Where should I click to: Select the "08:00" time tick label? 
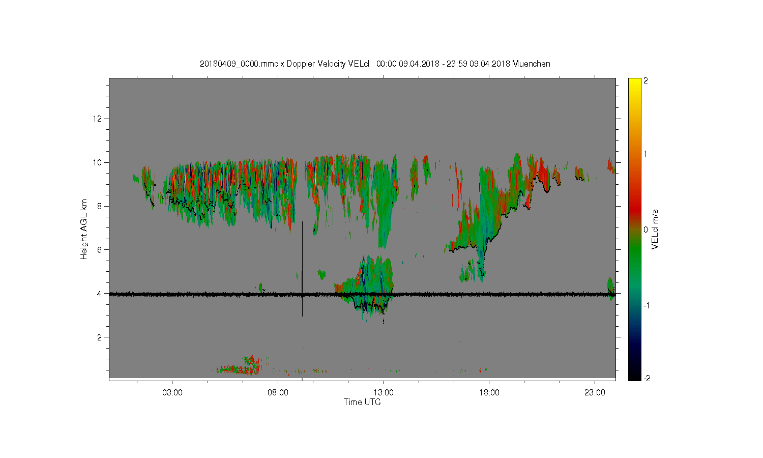tap(278, 392)
